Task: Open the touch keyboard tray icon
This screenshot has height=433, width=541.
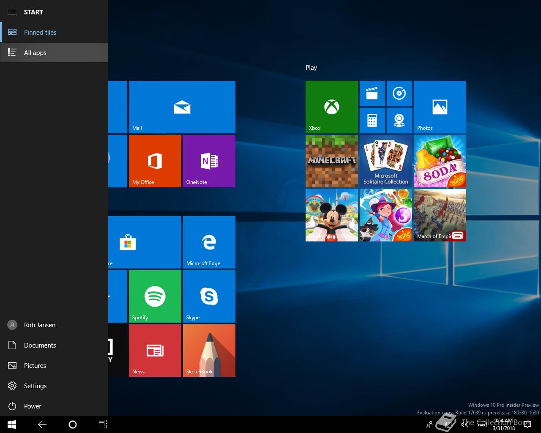Action: pos(481,425)
